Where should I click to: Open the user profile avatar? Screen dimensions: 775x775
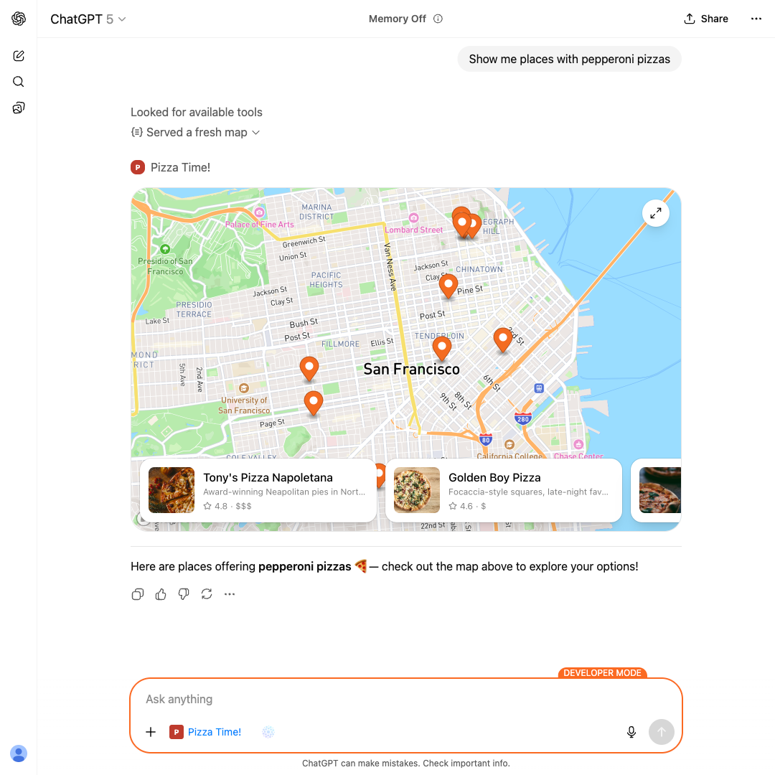[18, 753]
